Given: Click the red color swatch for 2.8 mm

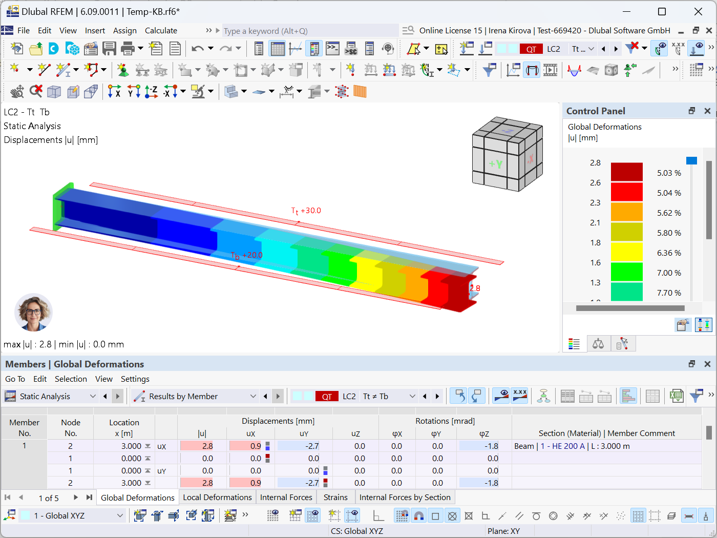Looking at the screenshot, I should click(x=627, y=172).
